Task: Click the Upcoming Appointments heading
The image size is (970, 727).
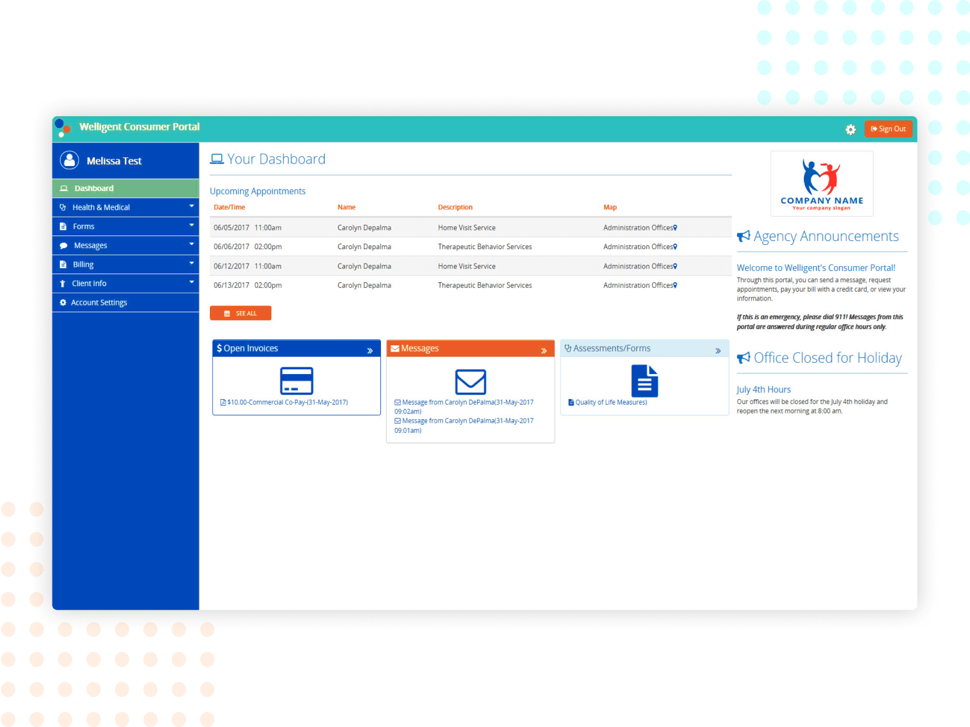Action: [257, 191]
